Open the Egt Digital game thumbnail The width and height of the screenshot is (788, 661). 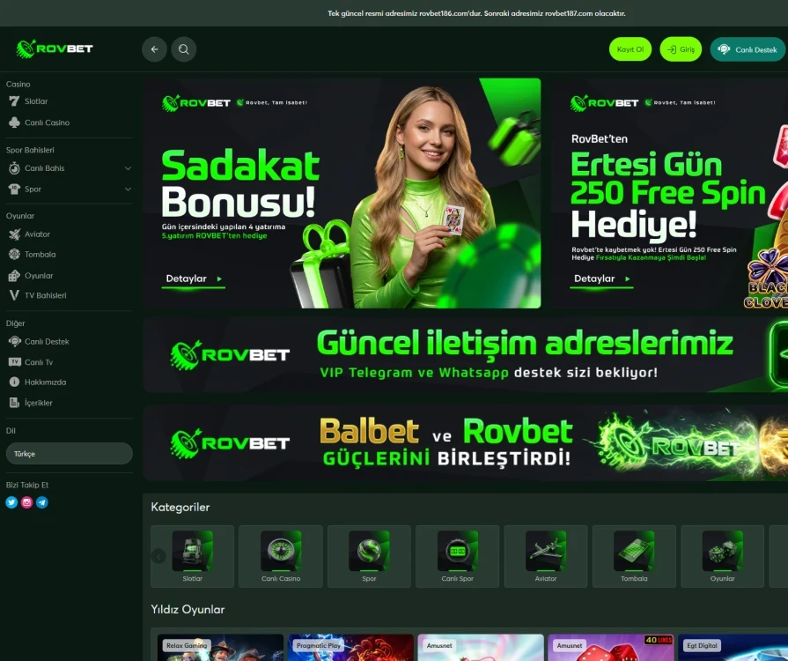[x=733, y=648]
